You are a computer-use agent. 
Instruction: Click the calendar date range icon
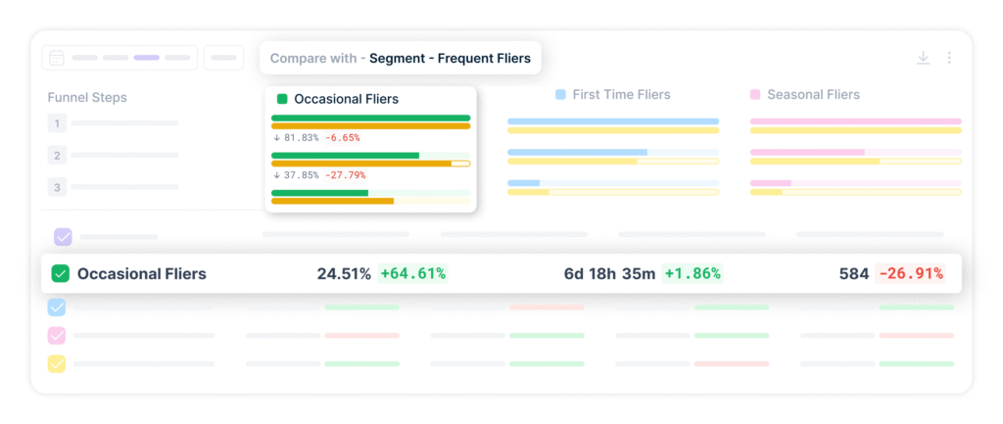click(57, 58)
